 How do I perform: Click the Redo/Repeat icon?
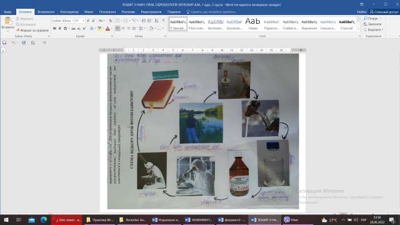pyautogui.click(x=24, y=42)
